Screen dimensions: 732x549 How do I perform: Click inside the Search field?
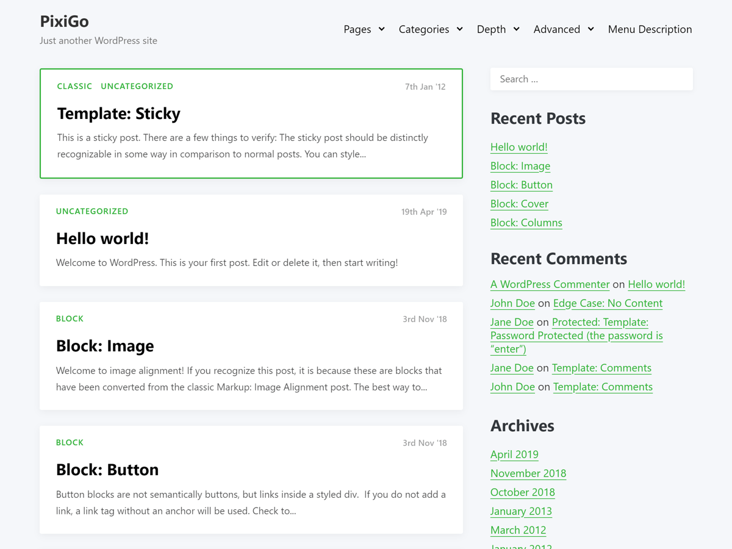pyautogui.click(x=591, y=79)
